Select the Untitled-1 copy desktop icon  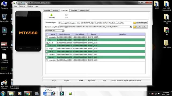click(x=4, y=46)
